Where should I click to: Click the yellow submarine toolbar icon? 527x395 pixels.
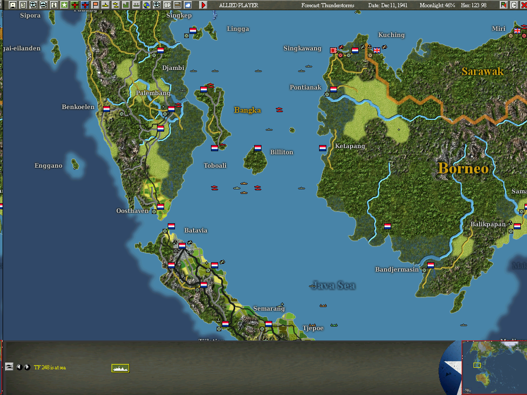point(116,5)
